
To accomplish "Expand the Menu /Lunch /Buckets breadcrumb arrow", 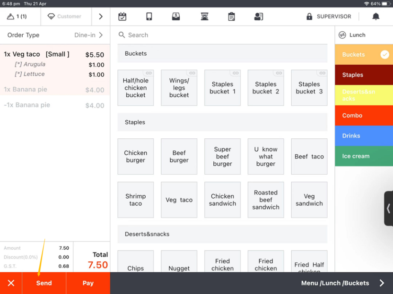I will (382, 283).
